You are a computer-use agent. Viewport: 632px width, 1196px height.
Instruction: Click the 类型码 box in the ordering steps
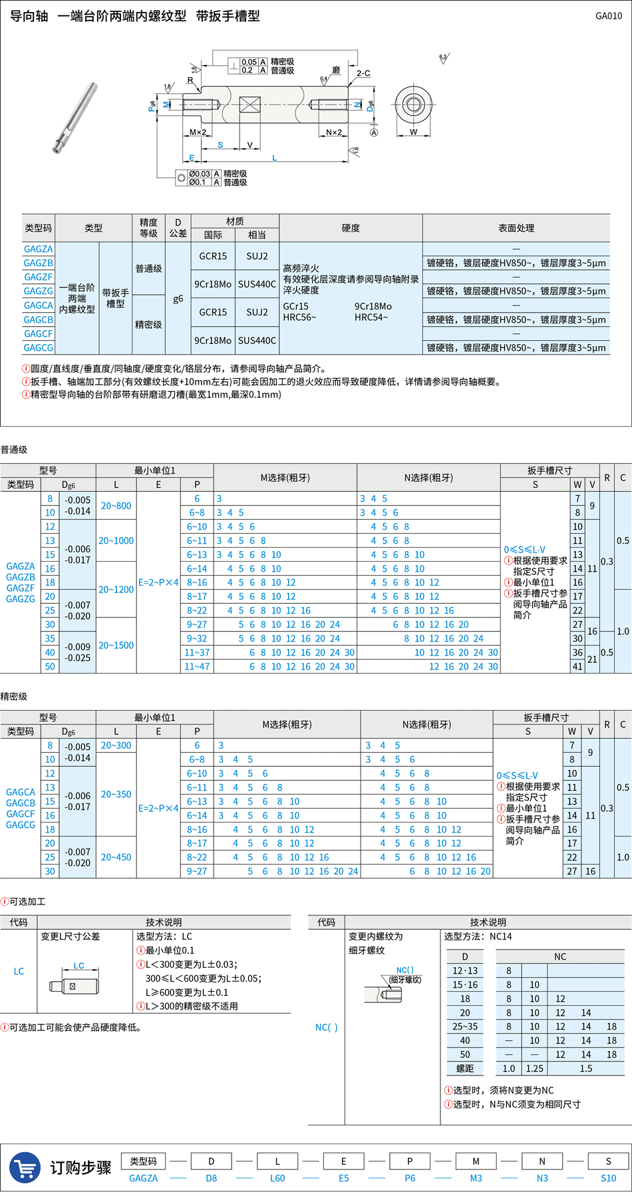click(143, 1161)
